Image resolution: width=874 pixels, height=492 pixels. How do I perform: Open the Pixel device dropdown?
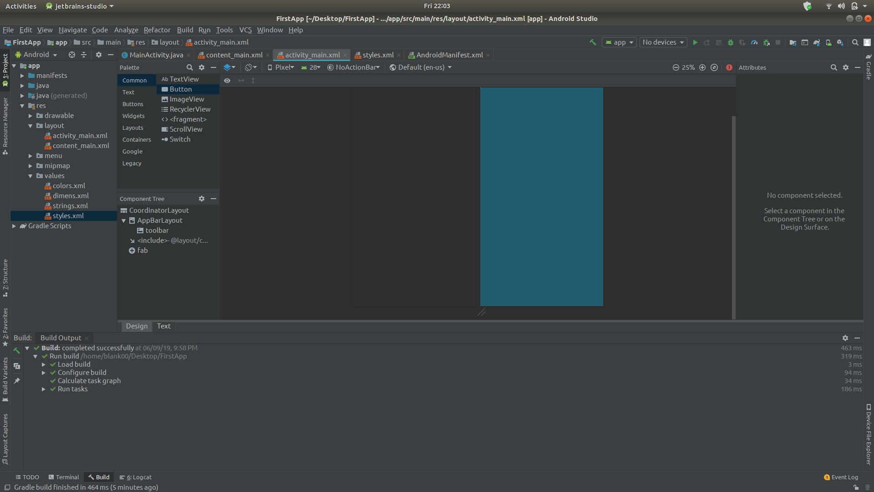[x=281, y=67]
